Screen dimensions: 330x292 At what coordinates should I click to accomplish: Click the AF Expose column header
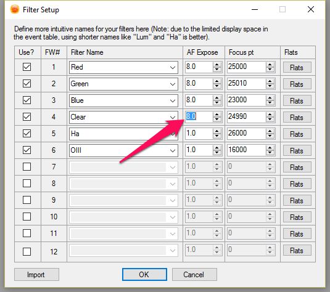(204, 52)
